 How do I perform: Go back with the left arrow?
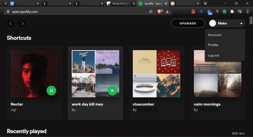(11, 23)
